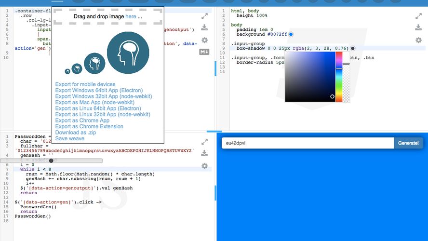Click the Markdown icon in HTML editor
Viewport: 428px width, 241px height.
pyautogui.click(x=204, y=52)
